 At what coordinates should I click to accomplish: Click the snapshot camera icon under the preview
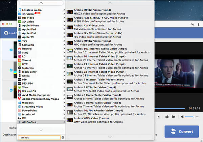point(167,117)
